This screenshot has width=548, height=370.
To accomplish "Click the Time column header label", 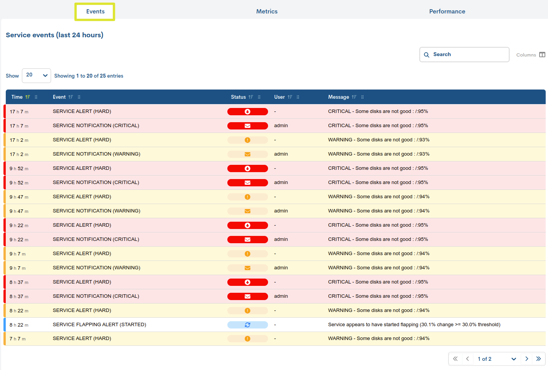I will 17,97.
